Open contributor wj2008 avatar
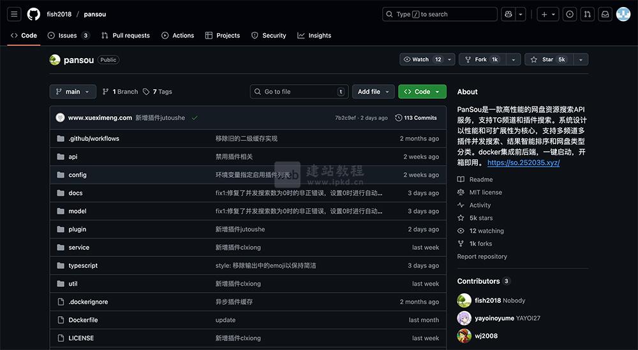Image resolution: width=638 pixels, height=350 pixels. pyautogui.click(x=464, y=336)
